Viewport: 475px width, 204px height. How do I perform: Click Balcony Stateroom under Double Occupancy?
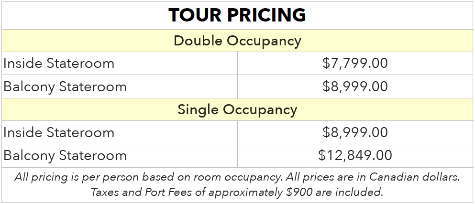(x=65, y=87)
